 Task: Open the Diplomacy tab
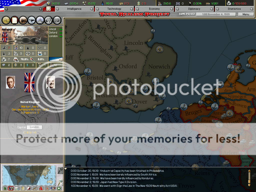[194, 9]
